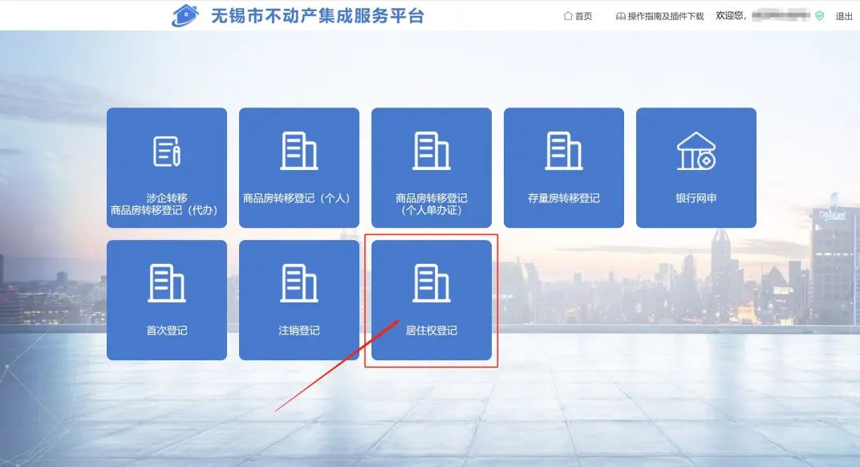The width and height of the screenshot is (860, 467).
Task: Click 退出 to log out
Action: pyautogui.click(x=844, y=17)
